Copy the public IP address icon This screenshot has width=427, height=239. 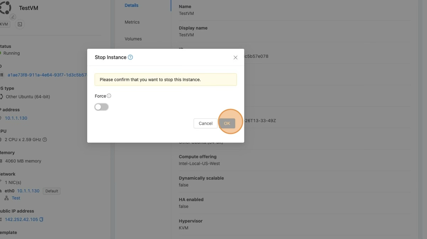tap(42, 219)
